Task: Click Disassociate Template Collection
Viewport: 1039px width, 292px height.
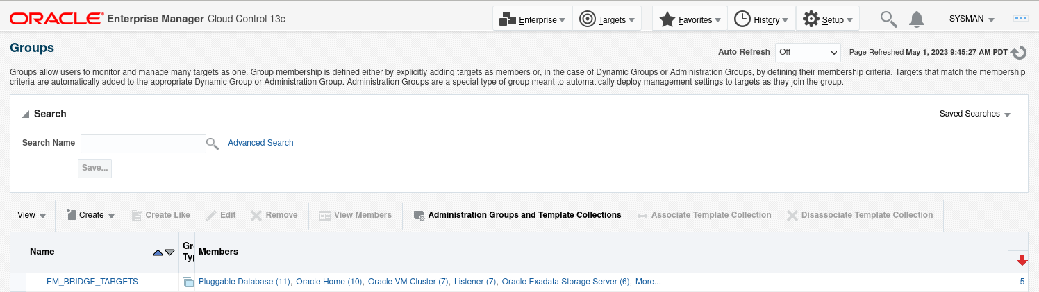Action: [x=860, y=215]
